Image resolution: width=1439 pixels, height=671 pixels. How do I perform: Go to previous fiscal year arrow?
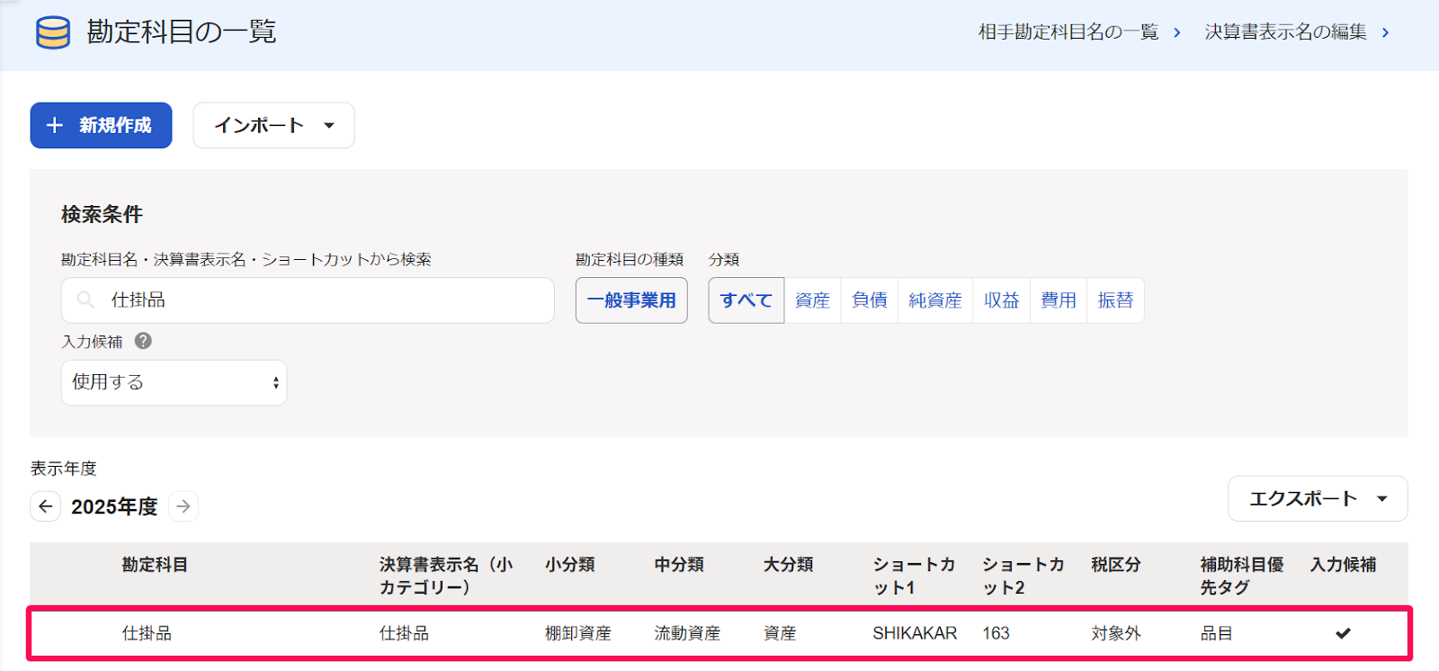click(46, 506)
